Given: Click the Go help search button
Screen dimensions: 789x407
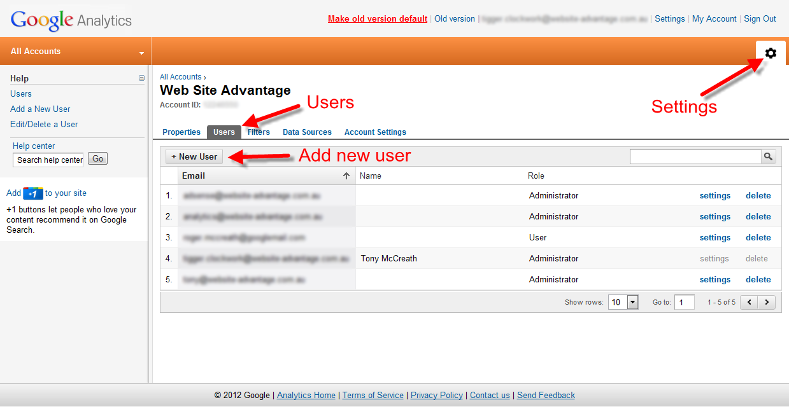Looking at the screenshot, I should pos(97,159).
